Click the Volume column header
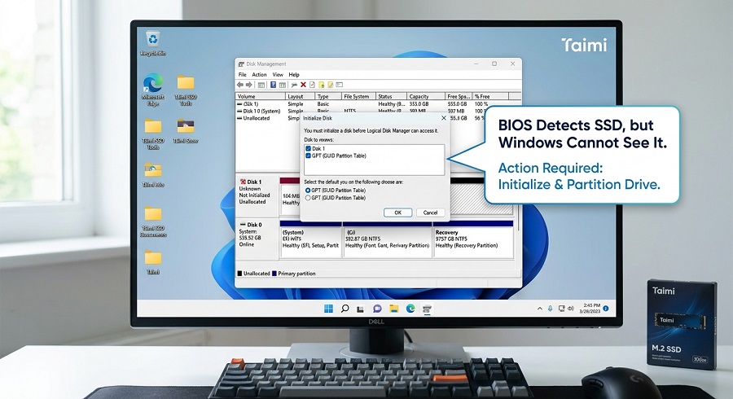The image size is (733, 399). pos(261,96)
